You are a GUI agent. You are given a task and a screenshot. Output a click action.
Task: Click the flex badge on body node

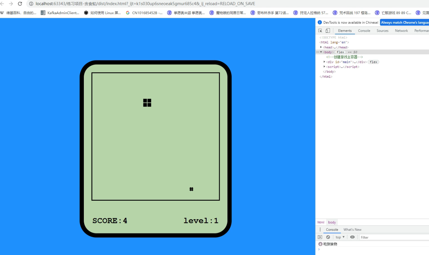click(340, 52)
